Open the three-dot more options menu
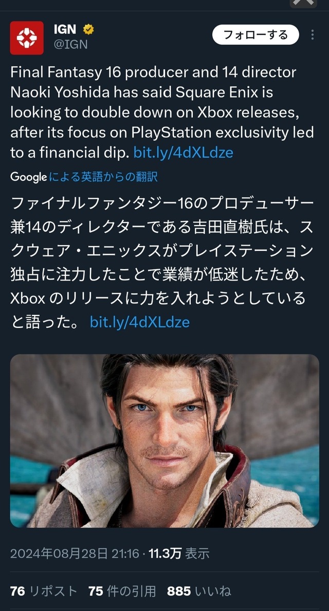 click(313, 35)
